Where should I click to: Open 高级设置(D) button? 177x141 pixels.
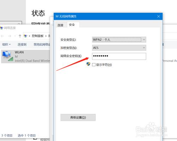tap(78, 117)
